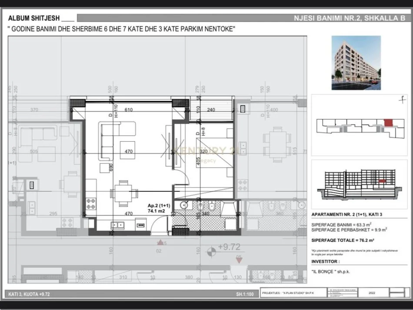
Task: Click the elevation datum marker beside +9.72
Action: [210, 250]
